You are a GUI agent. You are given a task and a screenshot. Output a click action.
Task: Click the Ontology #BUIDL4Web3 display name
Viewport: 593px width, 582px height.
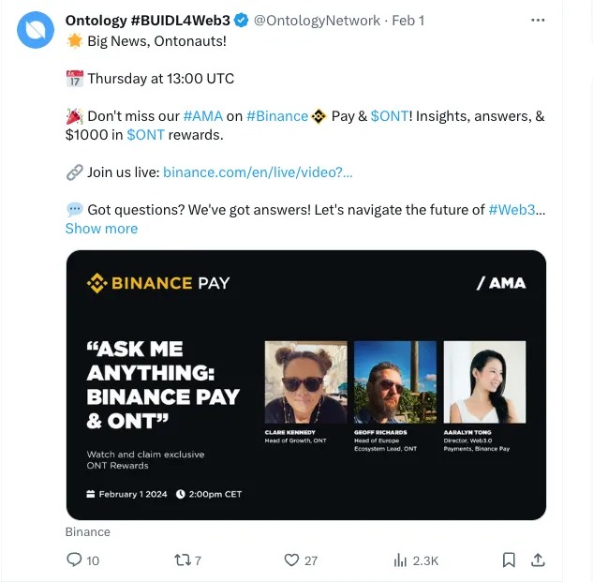tap(147, 20)
